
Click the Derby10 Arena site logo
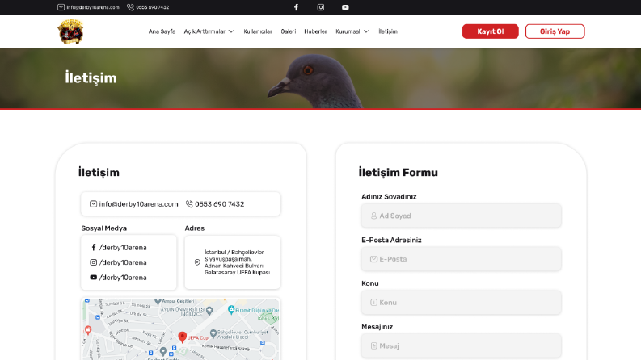coord(70,31)
